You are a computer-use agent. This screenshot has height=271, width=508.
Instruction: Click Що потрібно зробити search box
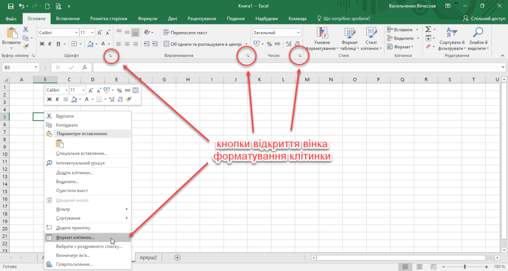pyautogui.click(x=343, y=18)
